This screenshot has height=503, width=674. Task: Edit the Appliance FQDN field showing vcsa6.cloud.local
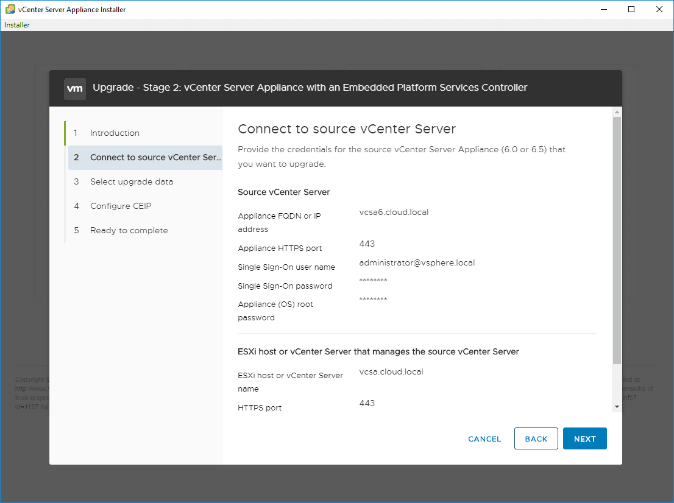(394, 212)
